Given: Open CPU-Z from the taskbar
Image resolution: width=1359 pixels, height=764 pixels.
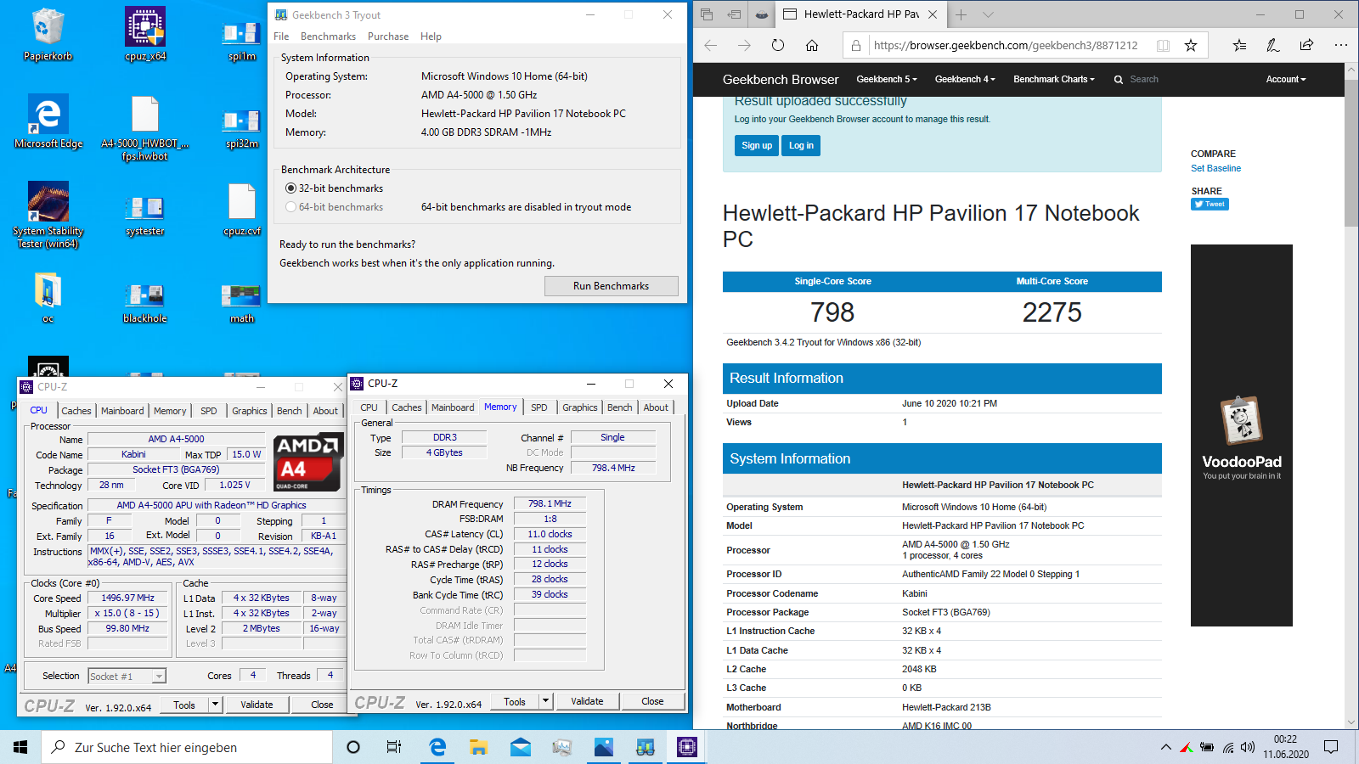Looking at the screenshot, I should click(686, 747).
